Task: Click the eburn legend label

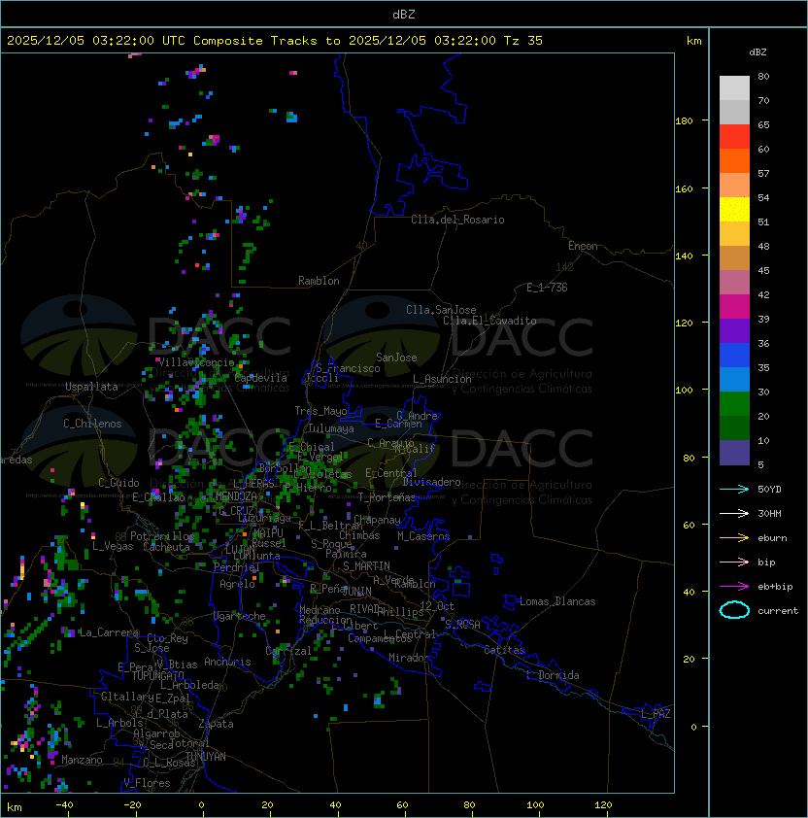Action: click(772, 538)
